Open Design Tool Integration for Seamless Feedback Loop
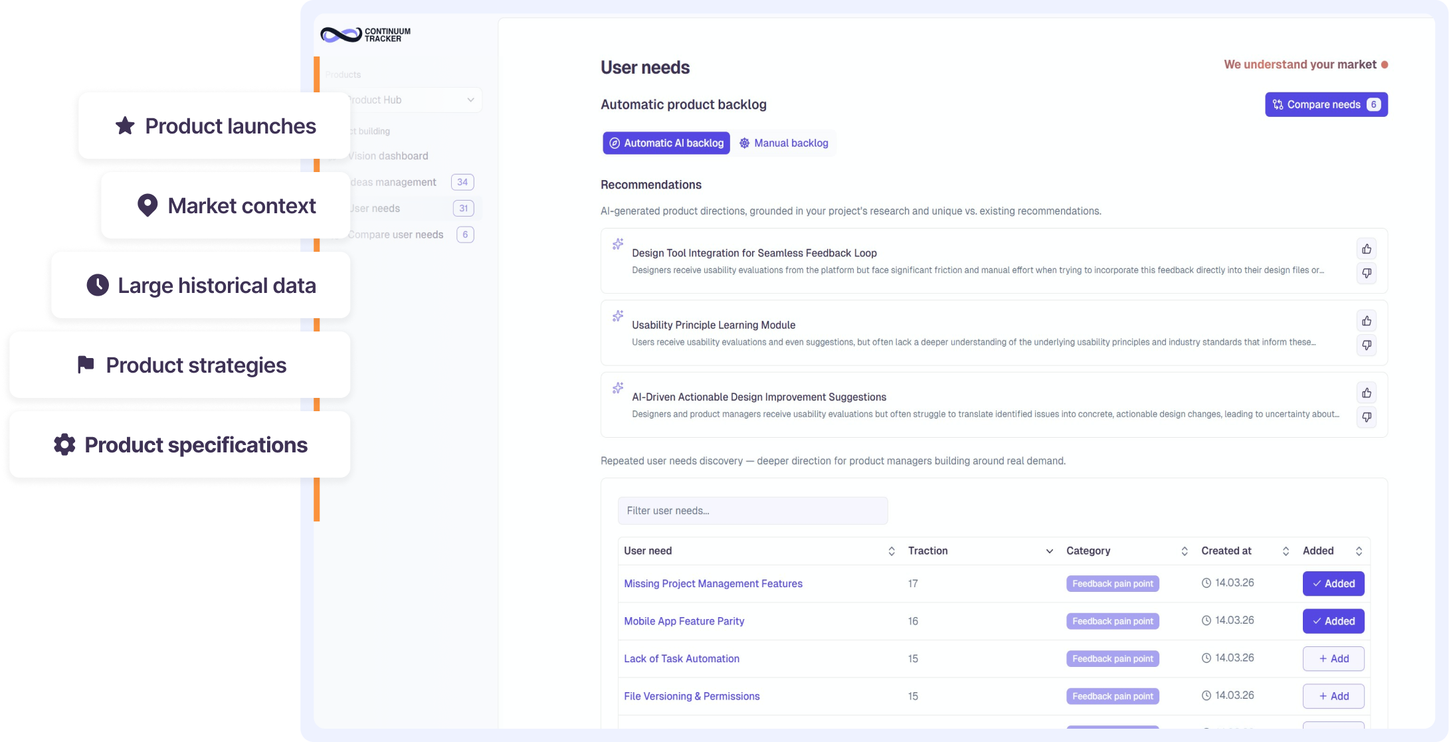This screenshot has height=742, width=1449. coord(754,253)
